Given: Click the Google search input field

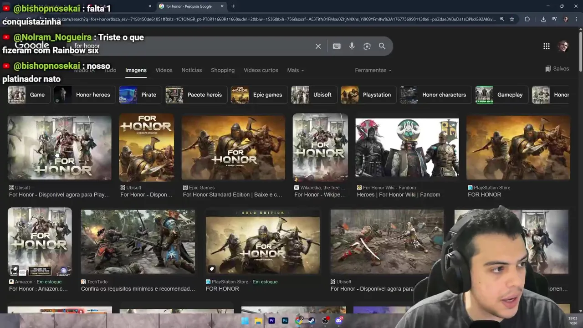Looking at the screenshot, I should click(191, 46).
